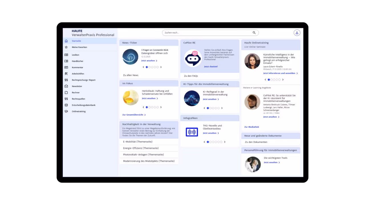Click the Jetzt chatten! link

tap(211, 67)
